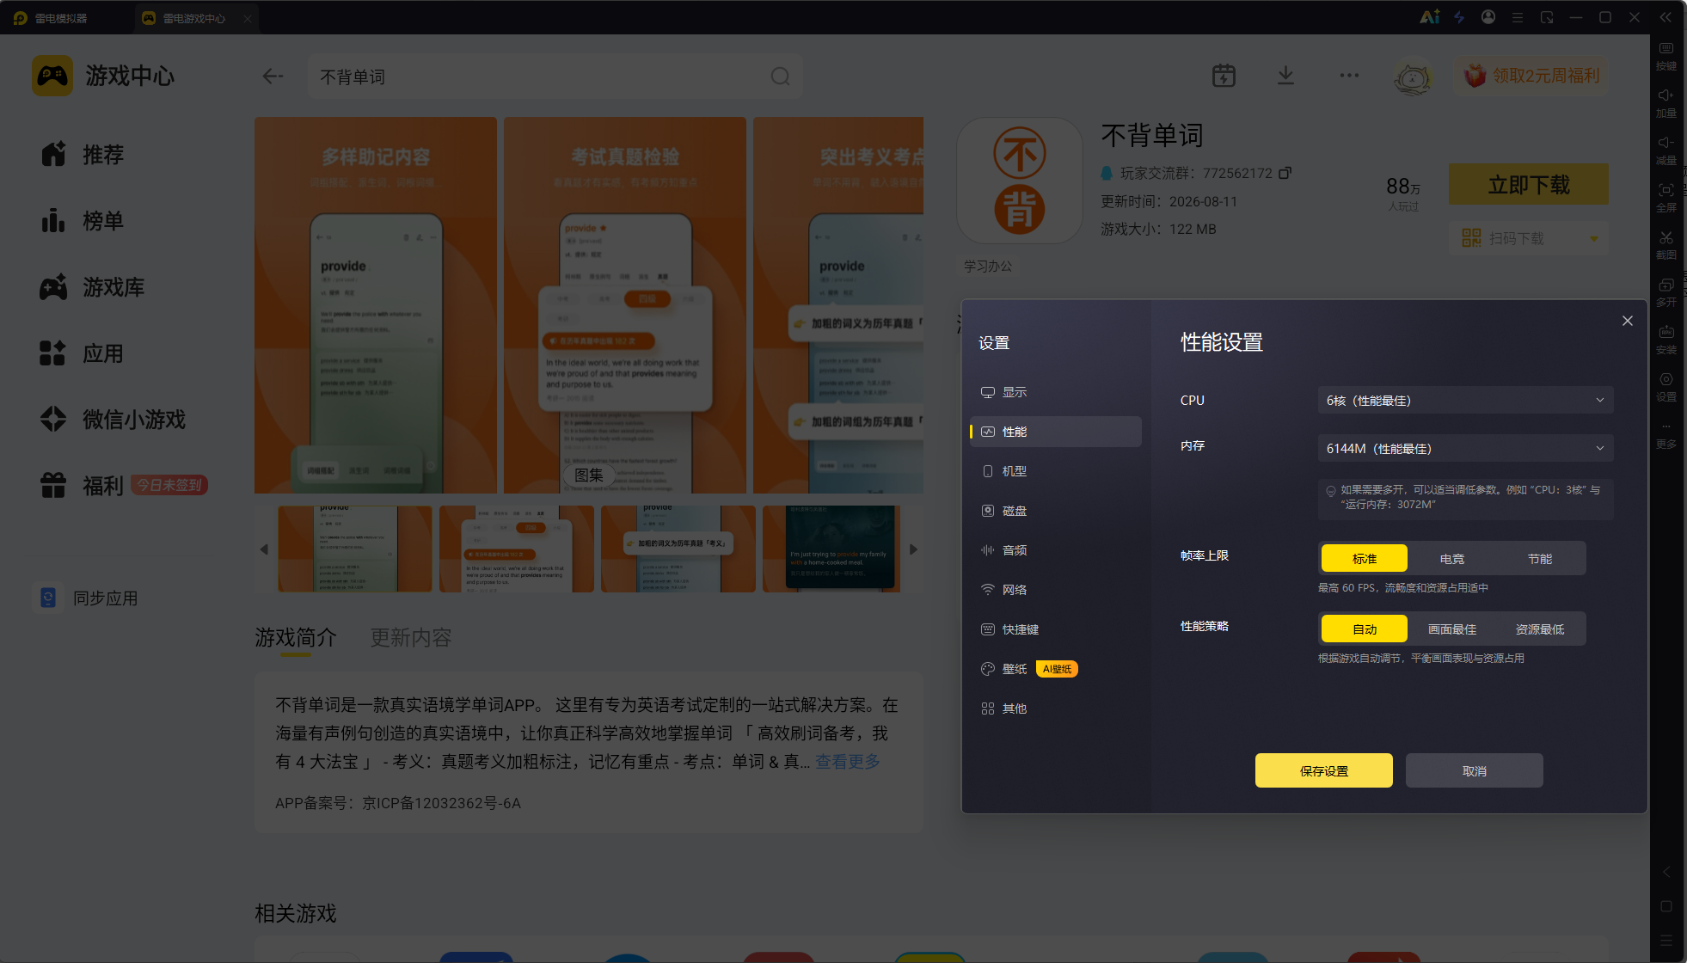Open 游戏库 in left navigation
This screenshot has height=963, width=1687.
pyautogui.click(x=93, y=287)
